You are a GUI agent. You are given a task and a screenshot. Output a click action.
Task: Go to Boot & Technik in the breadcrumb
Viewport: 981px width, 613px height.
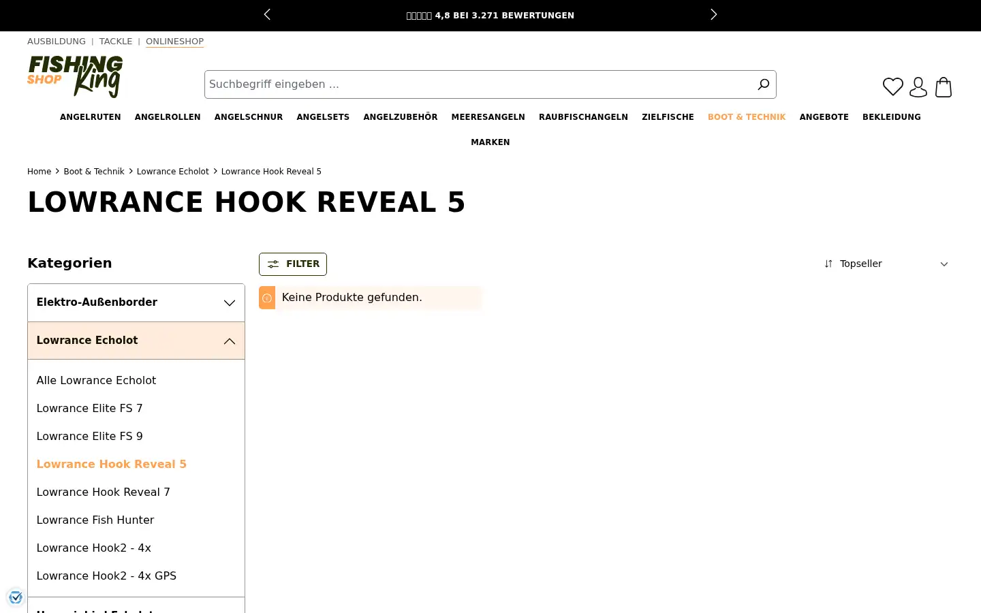click(x=94, y=172)
